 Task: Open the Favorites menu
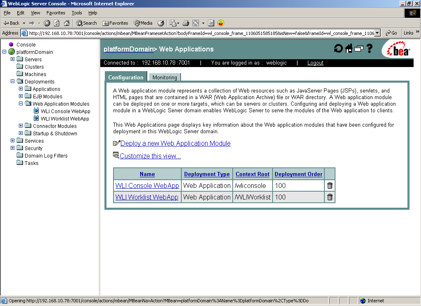click(x=56, y=13)
